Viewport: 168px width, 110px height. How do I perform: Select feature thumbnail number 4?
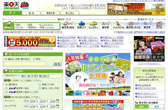pyautogui.click(x=94, y=93)
